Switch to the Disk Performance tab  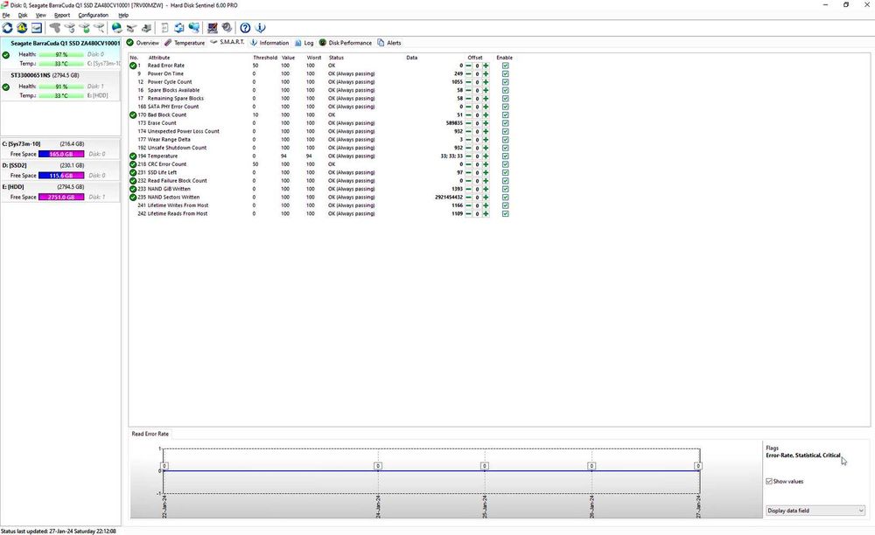(345, 43)
